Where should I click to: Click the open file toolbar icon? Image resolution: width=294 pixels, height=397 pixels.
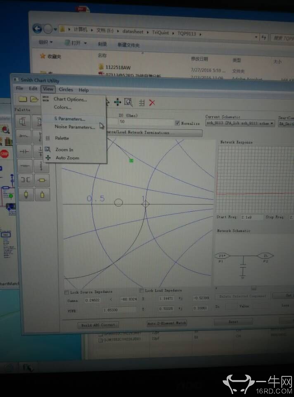pyautogui.click(x=34, y=99)
